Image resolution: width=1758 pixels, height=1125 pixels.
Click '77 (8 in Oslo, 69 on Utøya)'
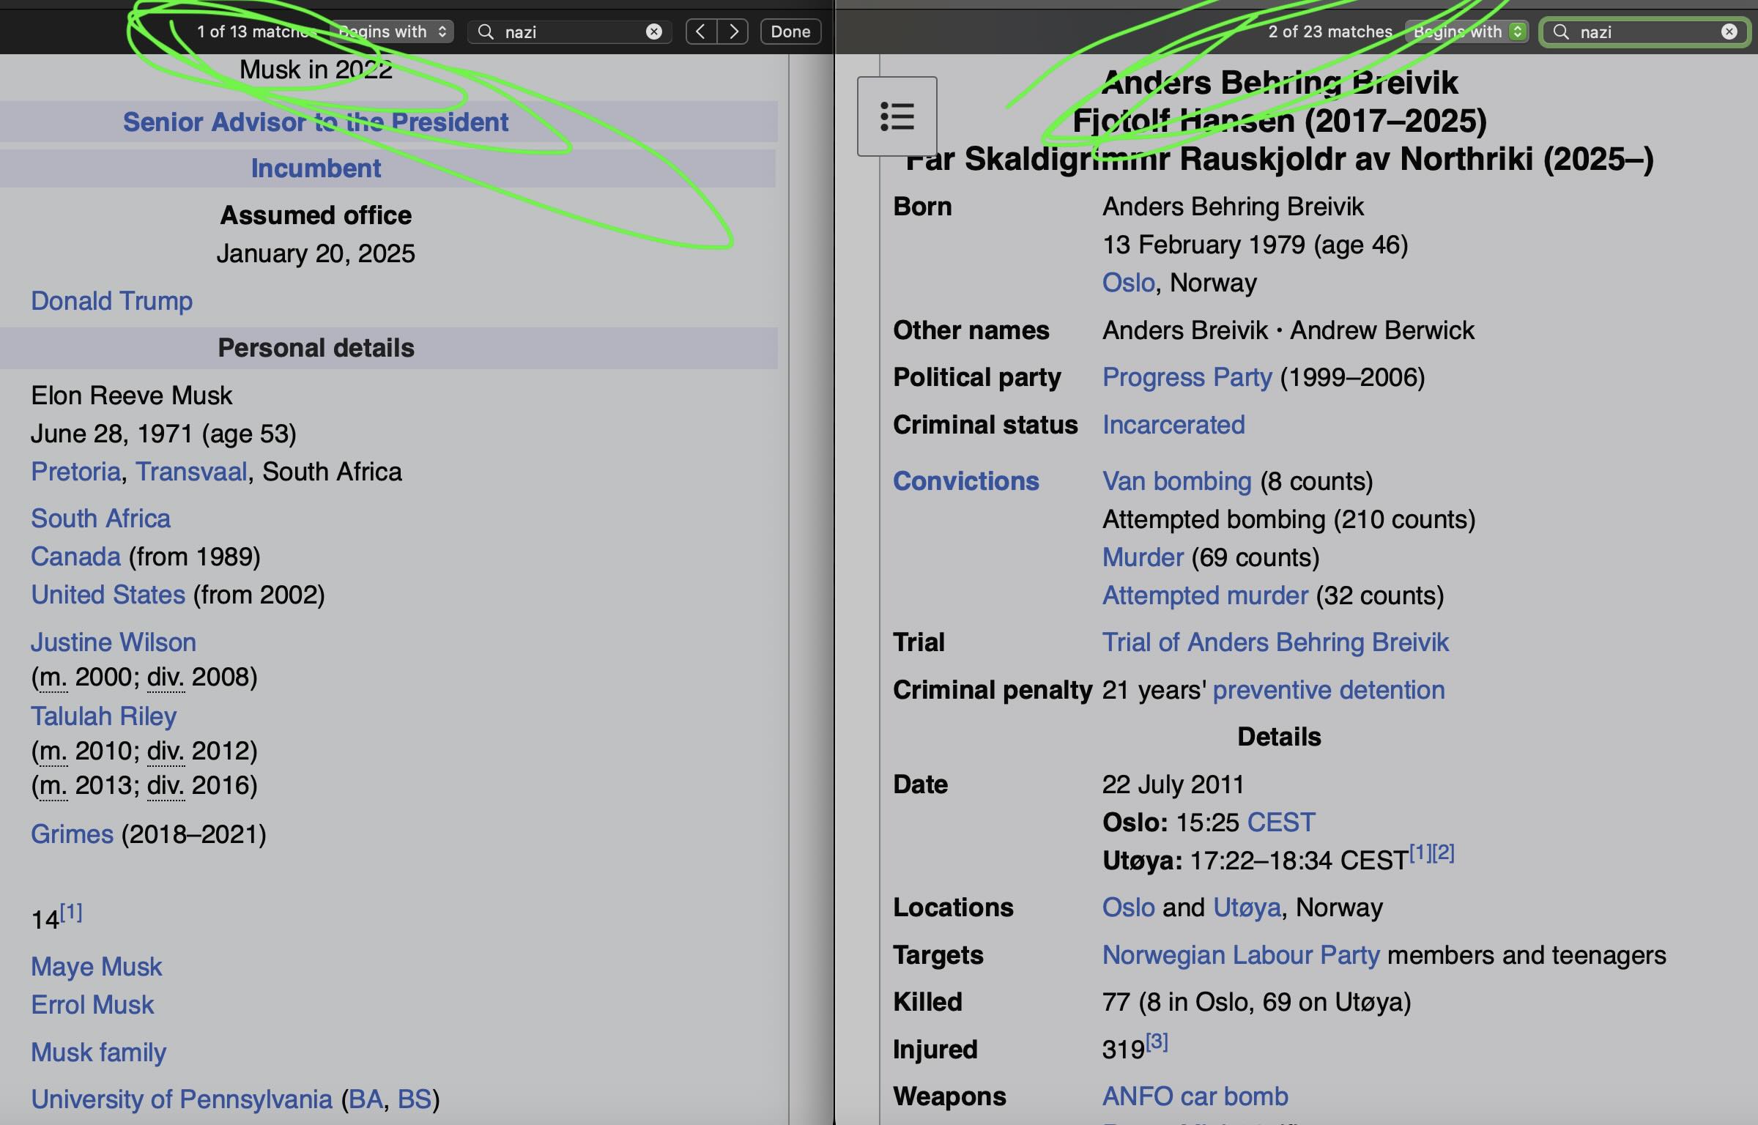click(1256, 1002)
